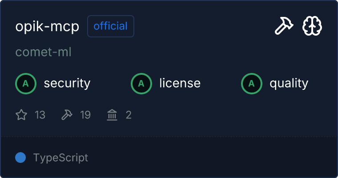This screenshot has height=178, width=338.
Task: Click the quality grade A badge
Action: [252, 83]
